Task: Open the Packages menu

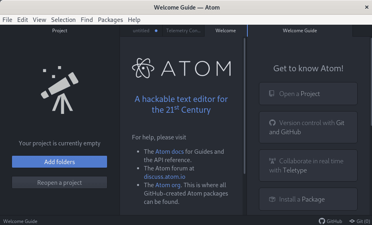Action: 110,20
